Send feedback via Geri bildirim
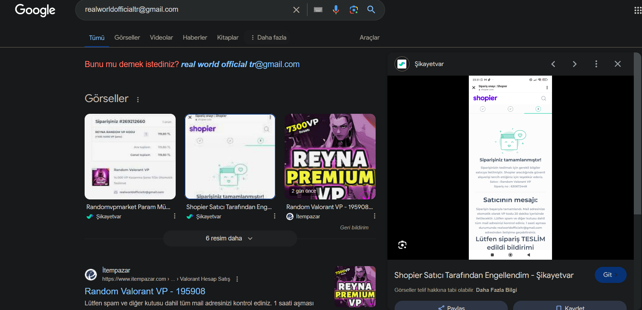Image resolution: width=642 pixels, height=310 pixels. 354,228
